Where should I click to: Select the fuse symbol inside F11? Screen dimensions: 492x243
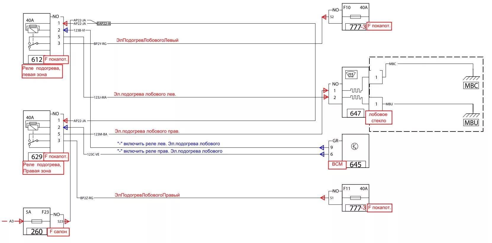coord(355,198)
